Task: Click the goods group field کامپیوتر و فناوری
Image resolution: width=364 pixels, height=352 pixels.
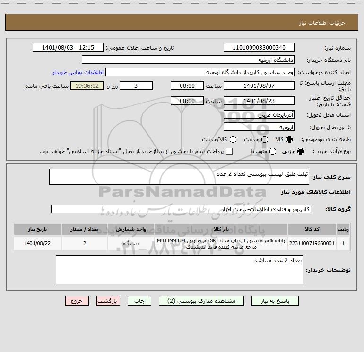Action: [181, 209]
